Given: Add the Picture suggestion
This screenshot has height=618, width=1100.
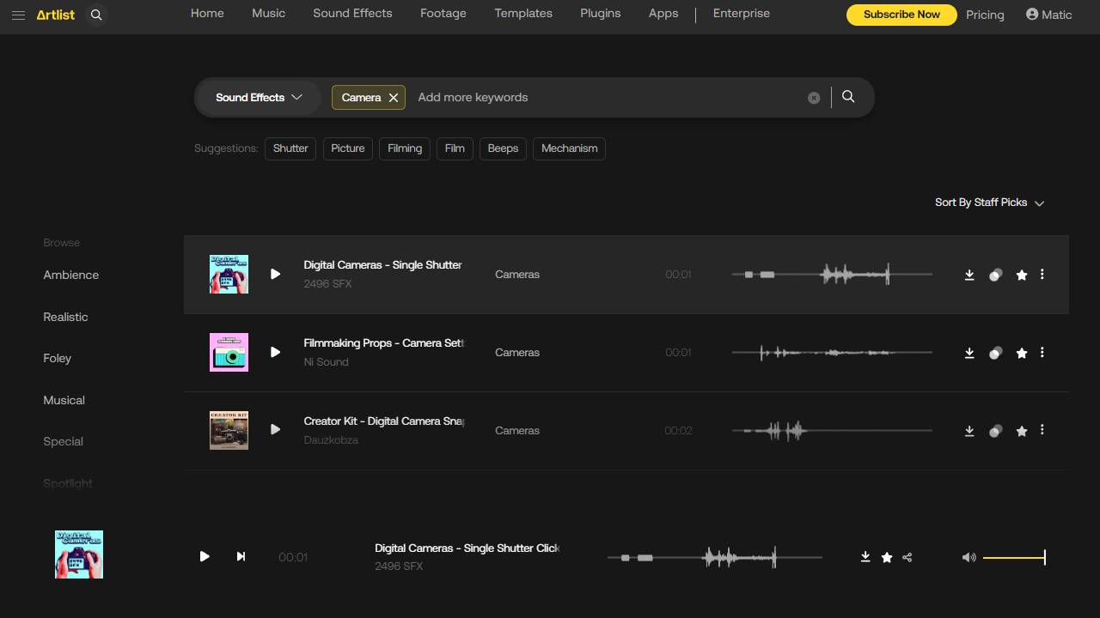Looking at the screenshot, I should [348, 148].
